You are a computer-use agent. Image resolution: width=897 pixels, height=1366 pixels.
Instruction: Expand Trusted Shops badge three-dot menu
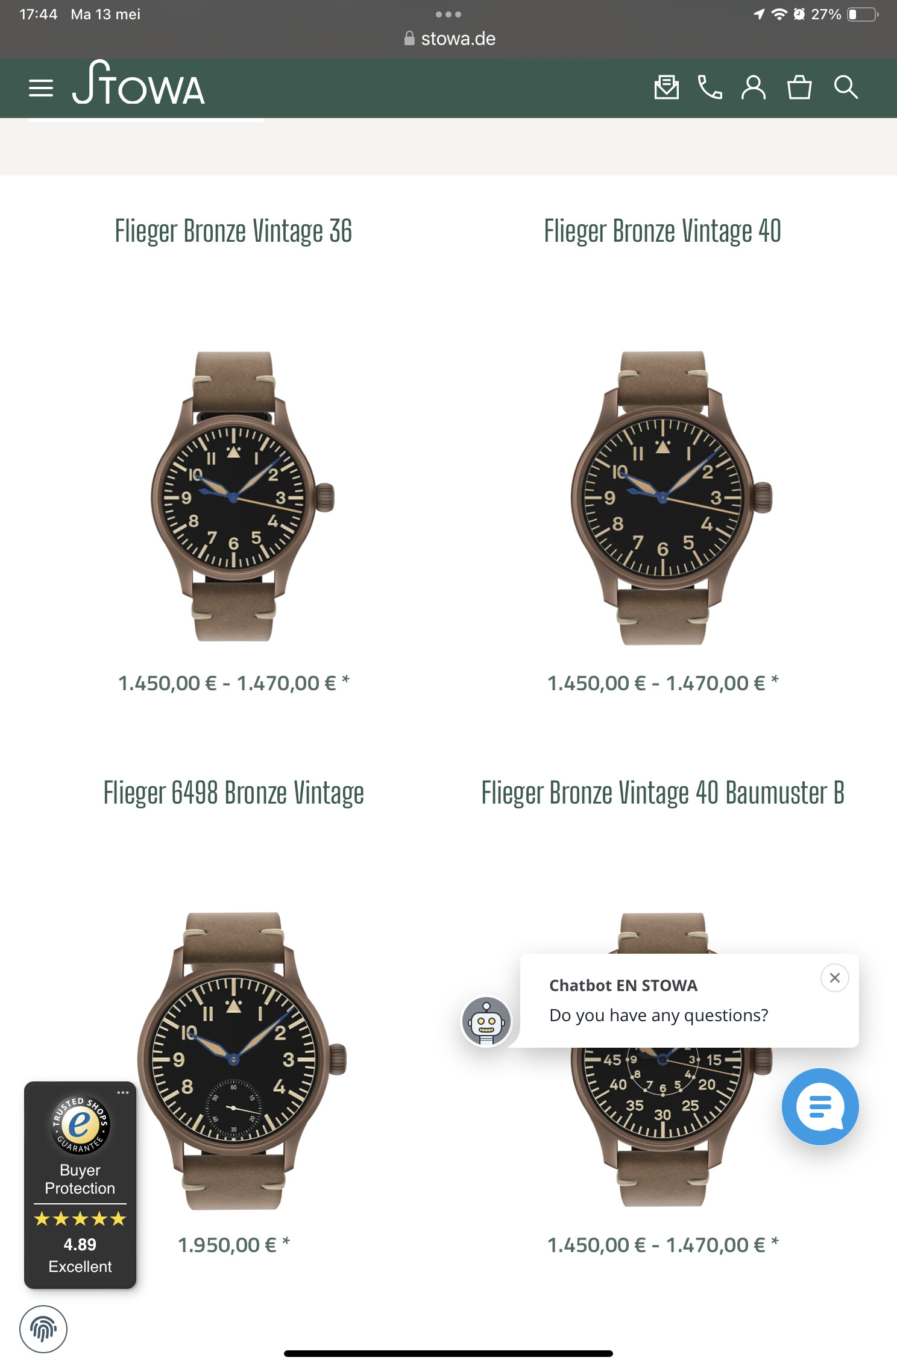pyautogui.click(x=123, y=1092)
